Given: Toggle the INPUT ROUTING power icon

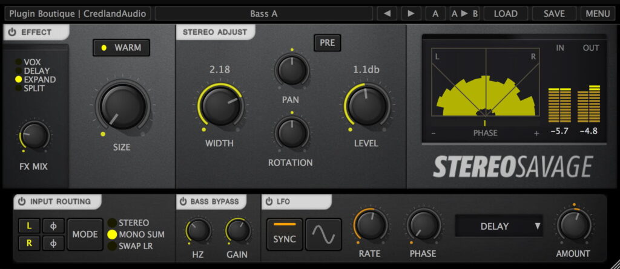Looking at the screenshot, I should [22, 201].
